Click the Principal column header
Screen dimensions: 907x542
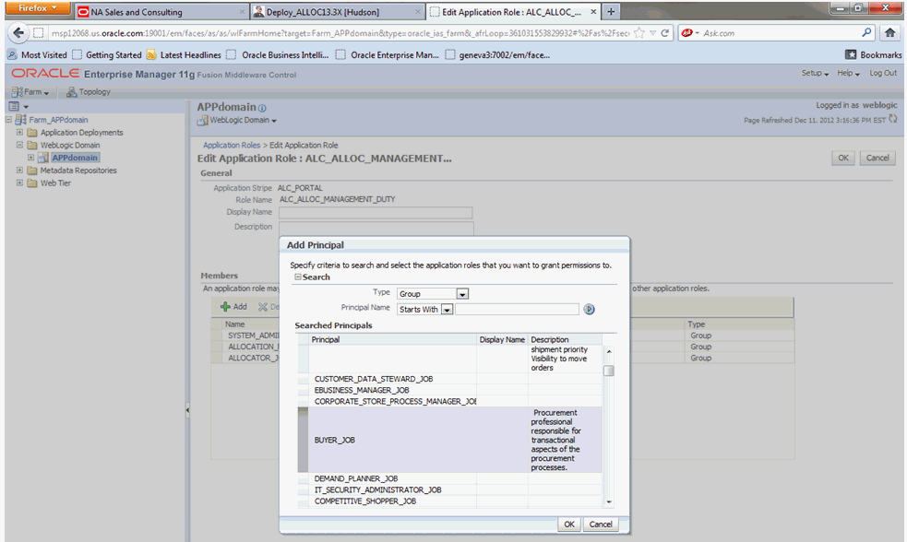pyautogui.click(x=393, y=340)
